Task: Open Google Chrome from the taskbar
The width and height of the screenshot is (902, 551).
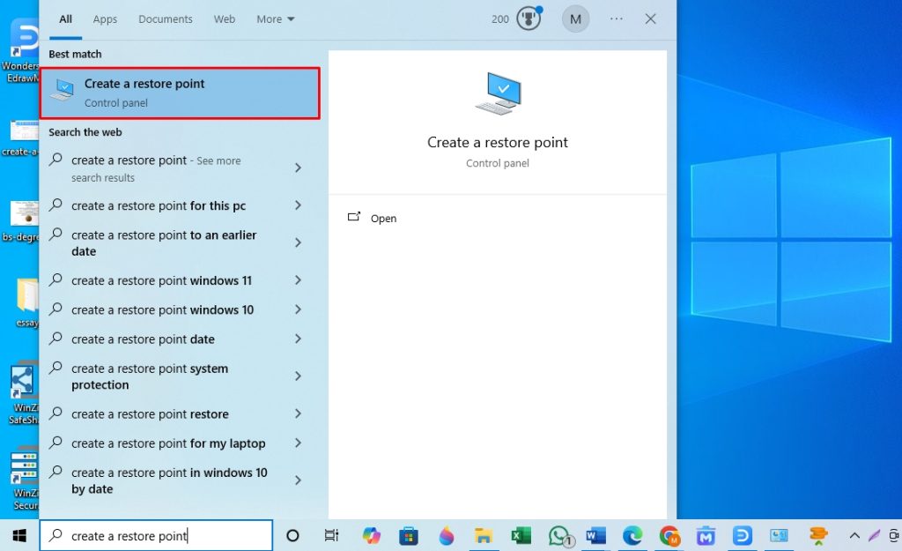Action: [669, 536]
